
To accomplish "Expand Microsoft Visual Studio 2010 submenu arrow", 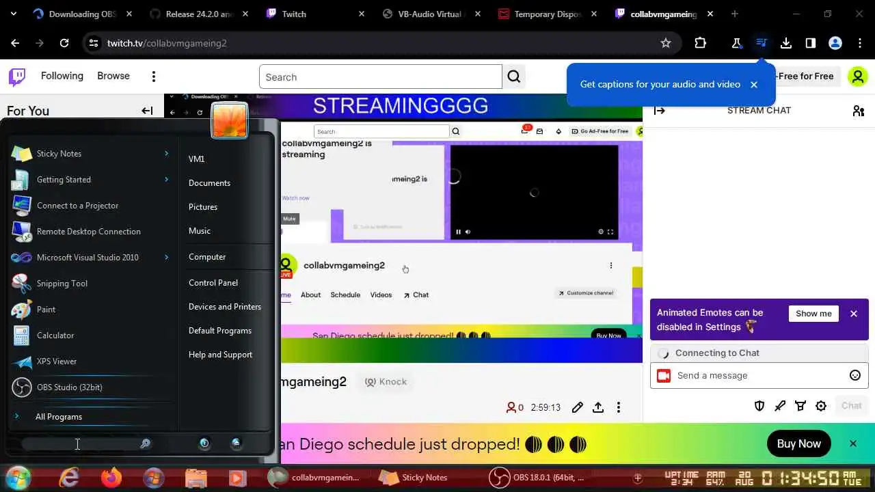I will [166, 257].
